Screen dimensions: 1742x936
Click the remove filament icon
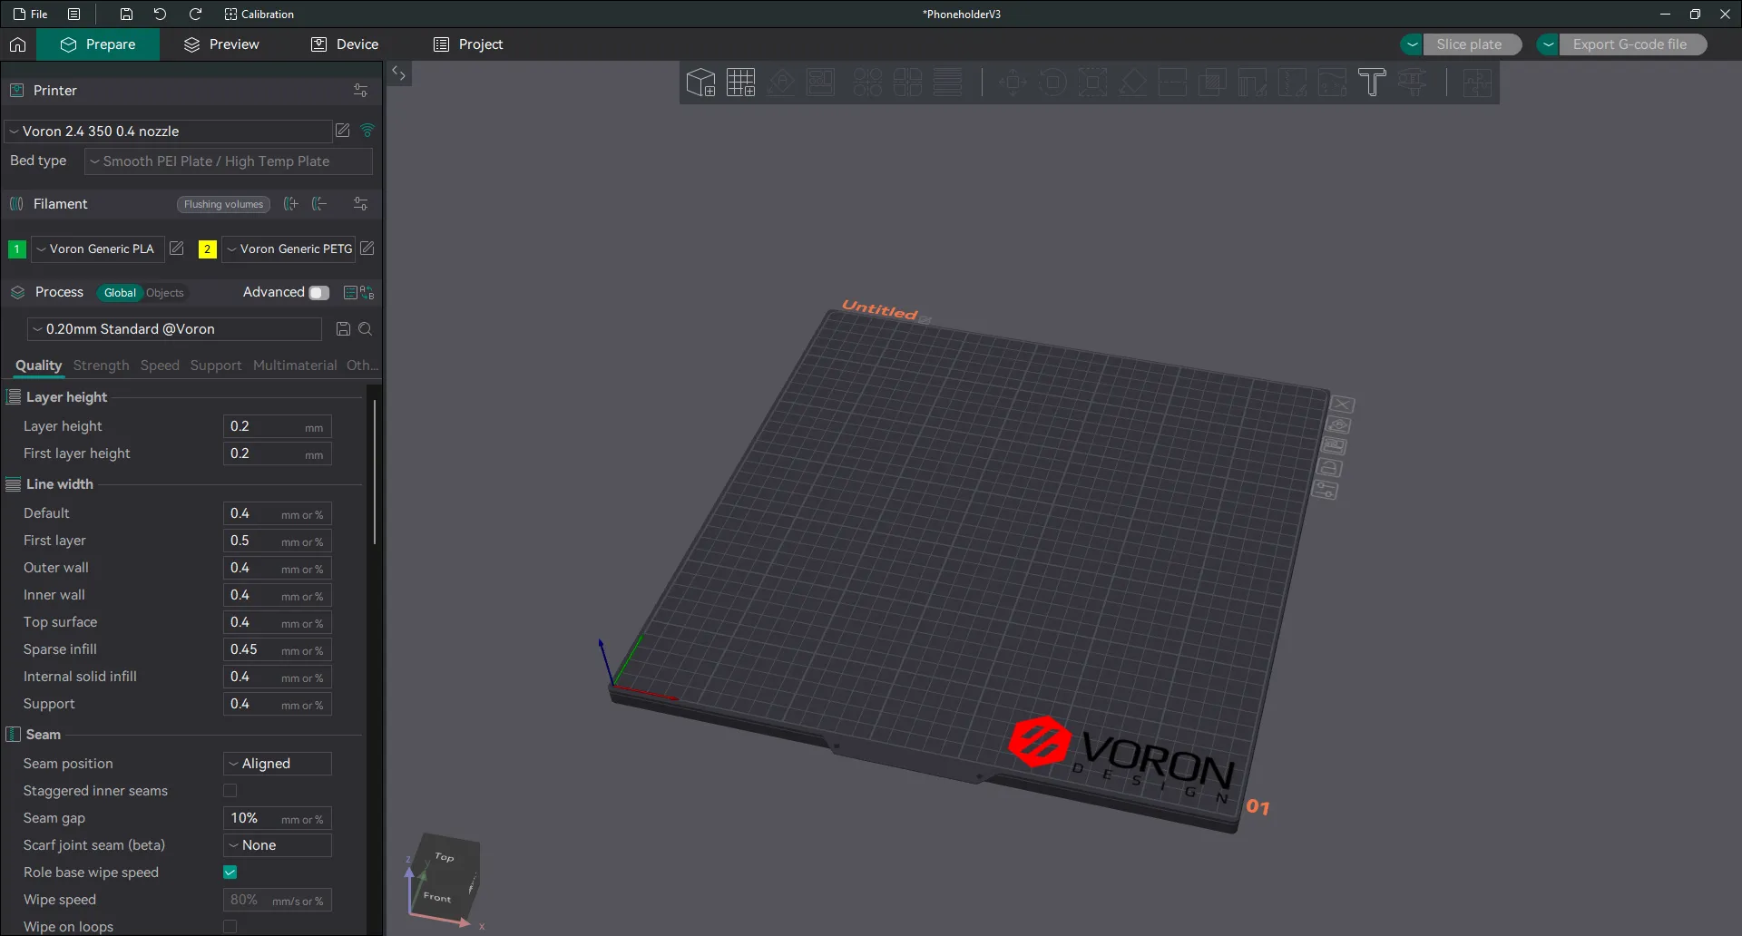point(319,204)
